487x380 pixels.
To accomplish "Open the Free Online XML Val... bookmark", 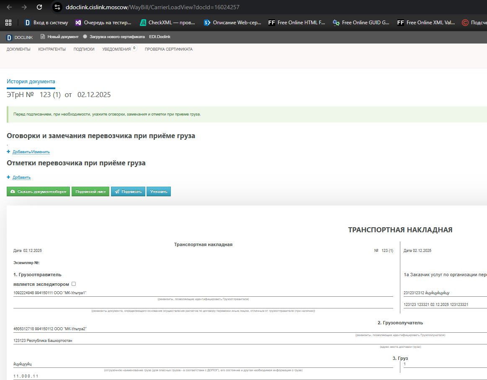I will [426, 22].
